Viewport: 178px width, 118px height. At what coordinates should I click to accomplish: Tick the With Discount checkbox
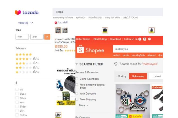[x=77, y=93]
